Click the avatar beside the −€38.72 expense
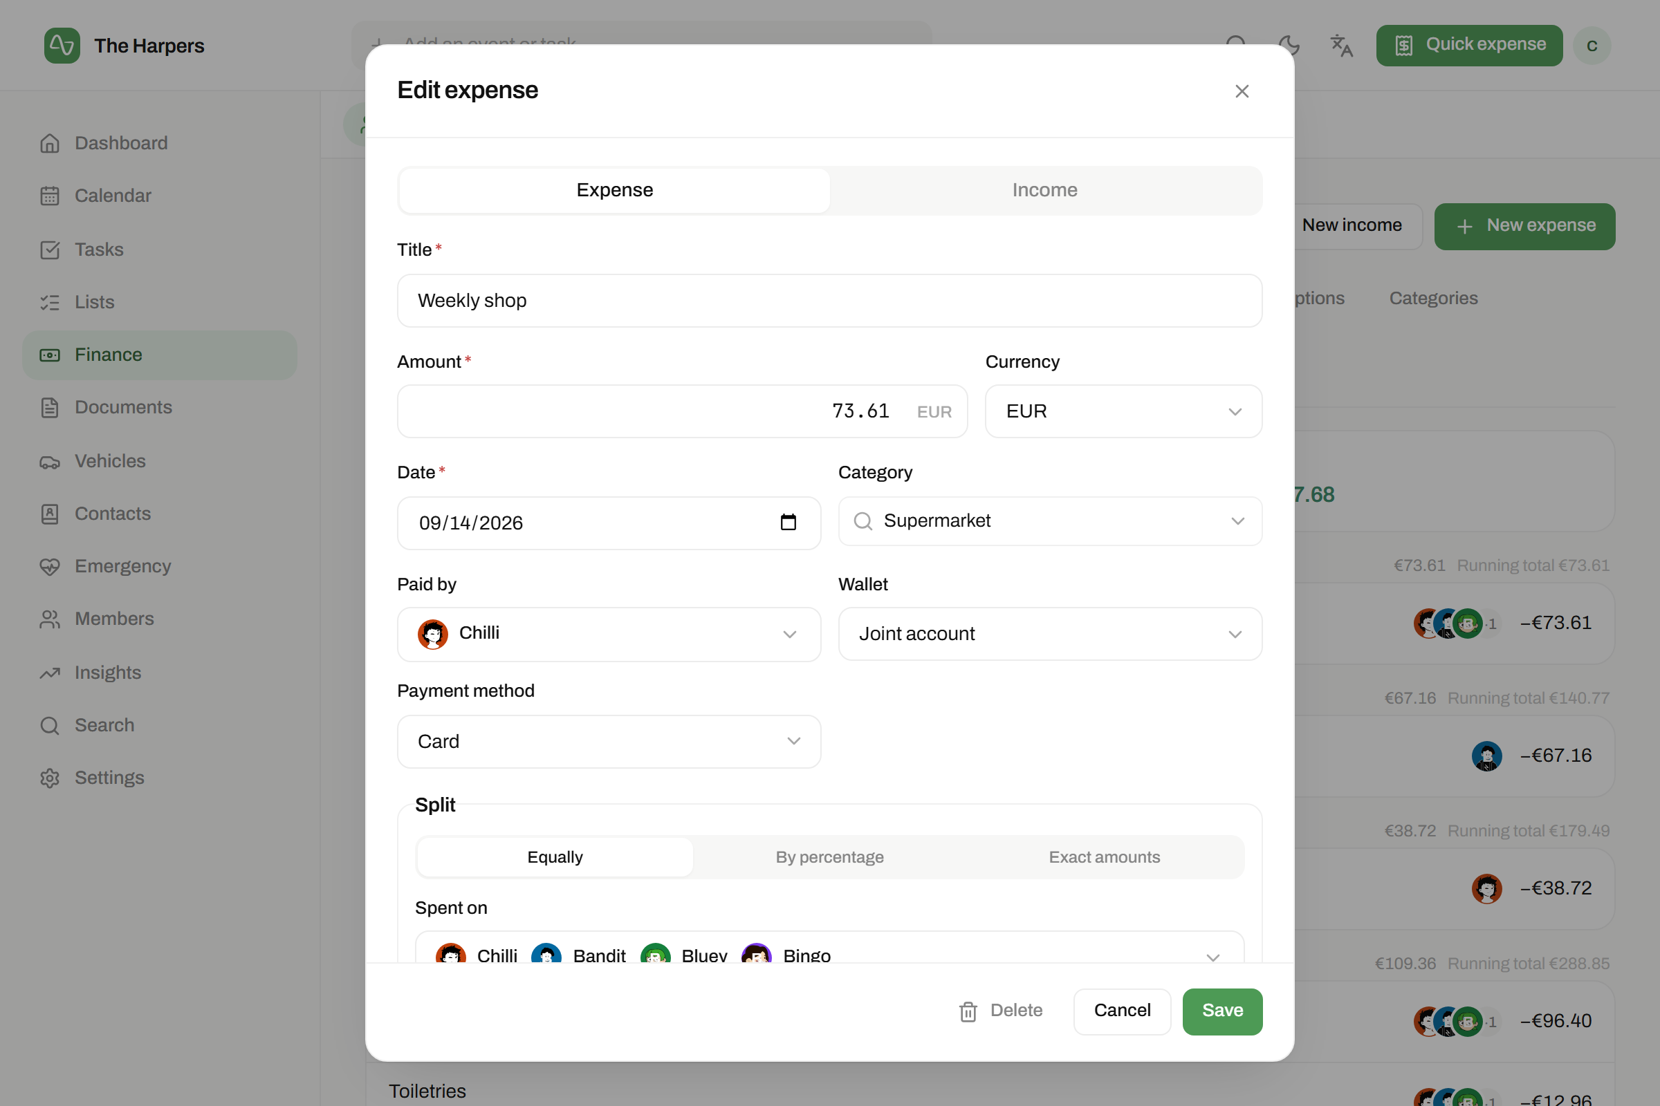Screen dimensions: 1660x1106 coord(1486,889)
